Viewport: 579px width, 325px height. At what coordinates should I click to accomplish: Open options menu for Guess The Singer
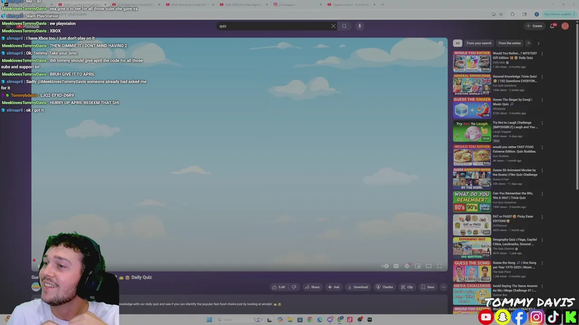542,100
